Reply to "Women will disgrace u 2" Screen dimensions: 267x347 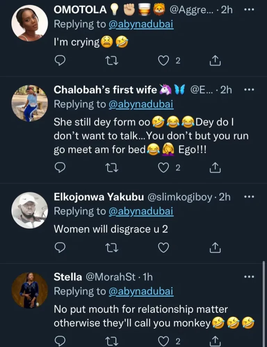60,248
